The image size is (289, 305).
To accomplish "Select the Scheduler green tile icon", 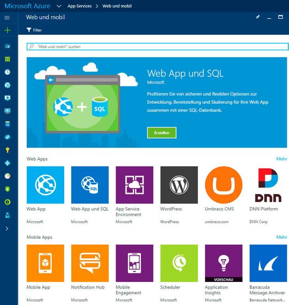I will point(179,263).
